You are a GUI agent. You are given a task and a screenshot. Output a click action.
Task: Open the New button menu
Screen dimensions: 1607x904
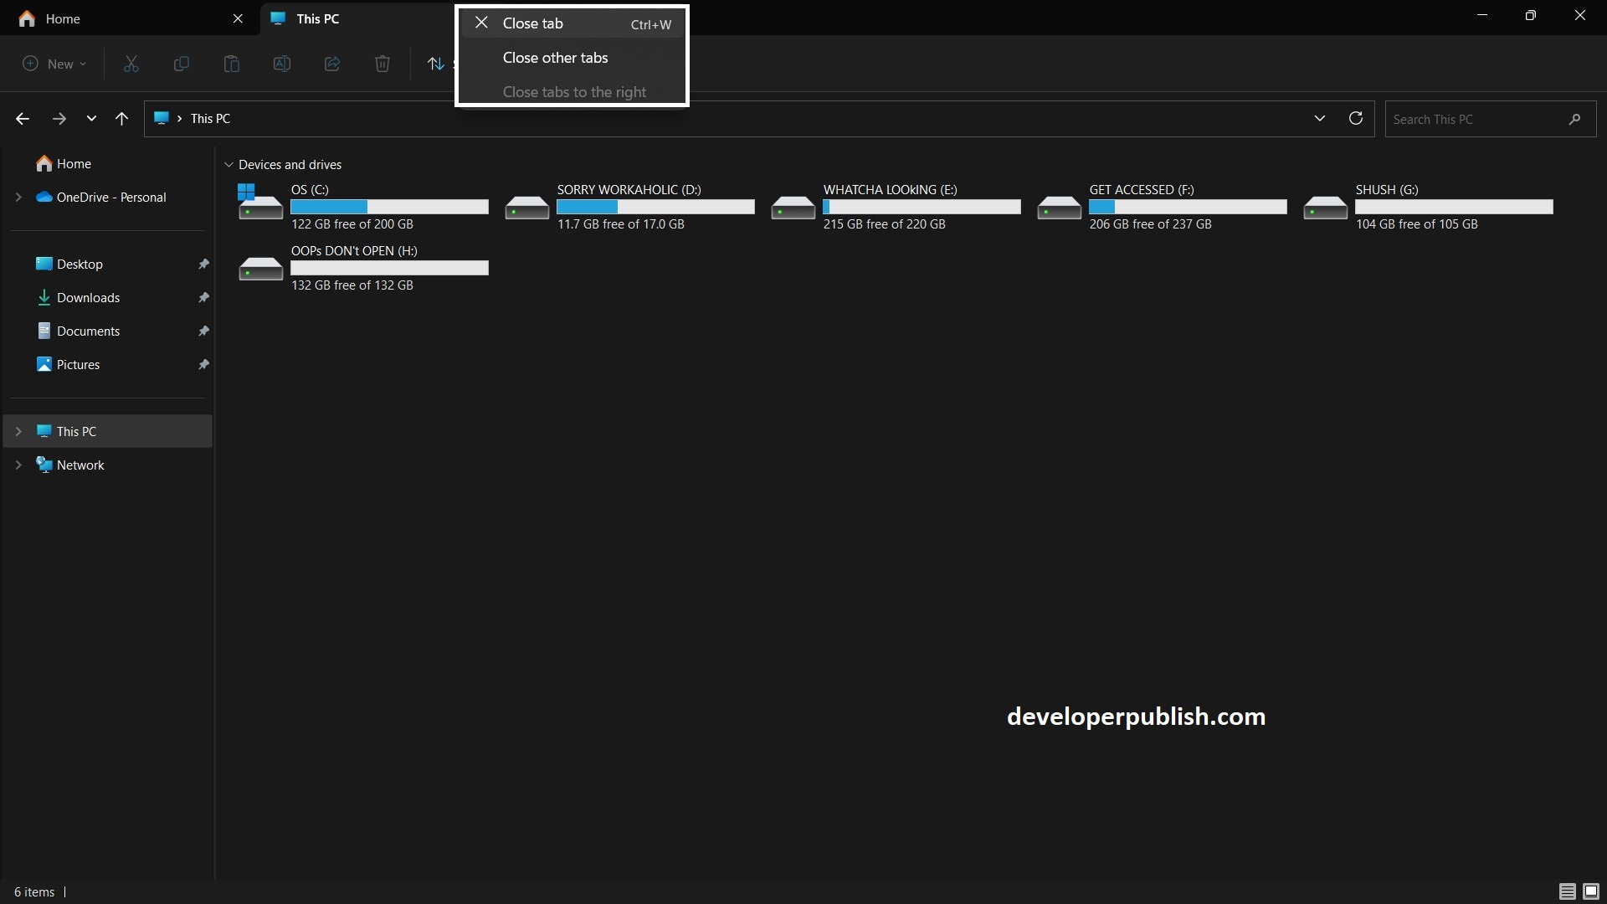[x=54, y=64]
